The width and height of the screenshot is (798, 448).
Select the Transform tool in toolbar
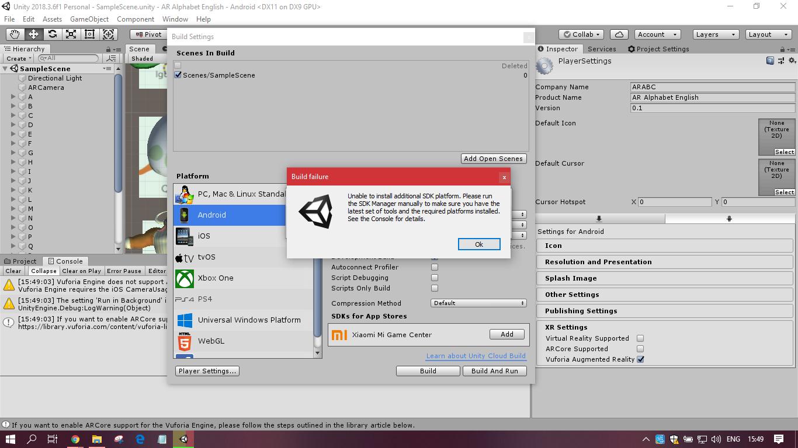pos(108,34)
